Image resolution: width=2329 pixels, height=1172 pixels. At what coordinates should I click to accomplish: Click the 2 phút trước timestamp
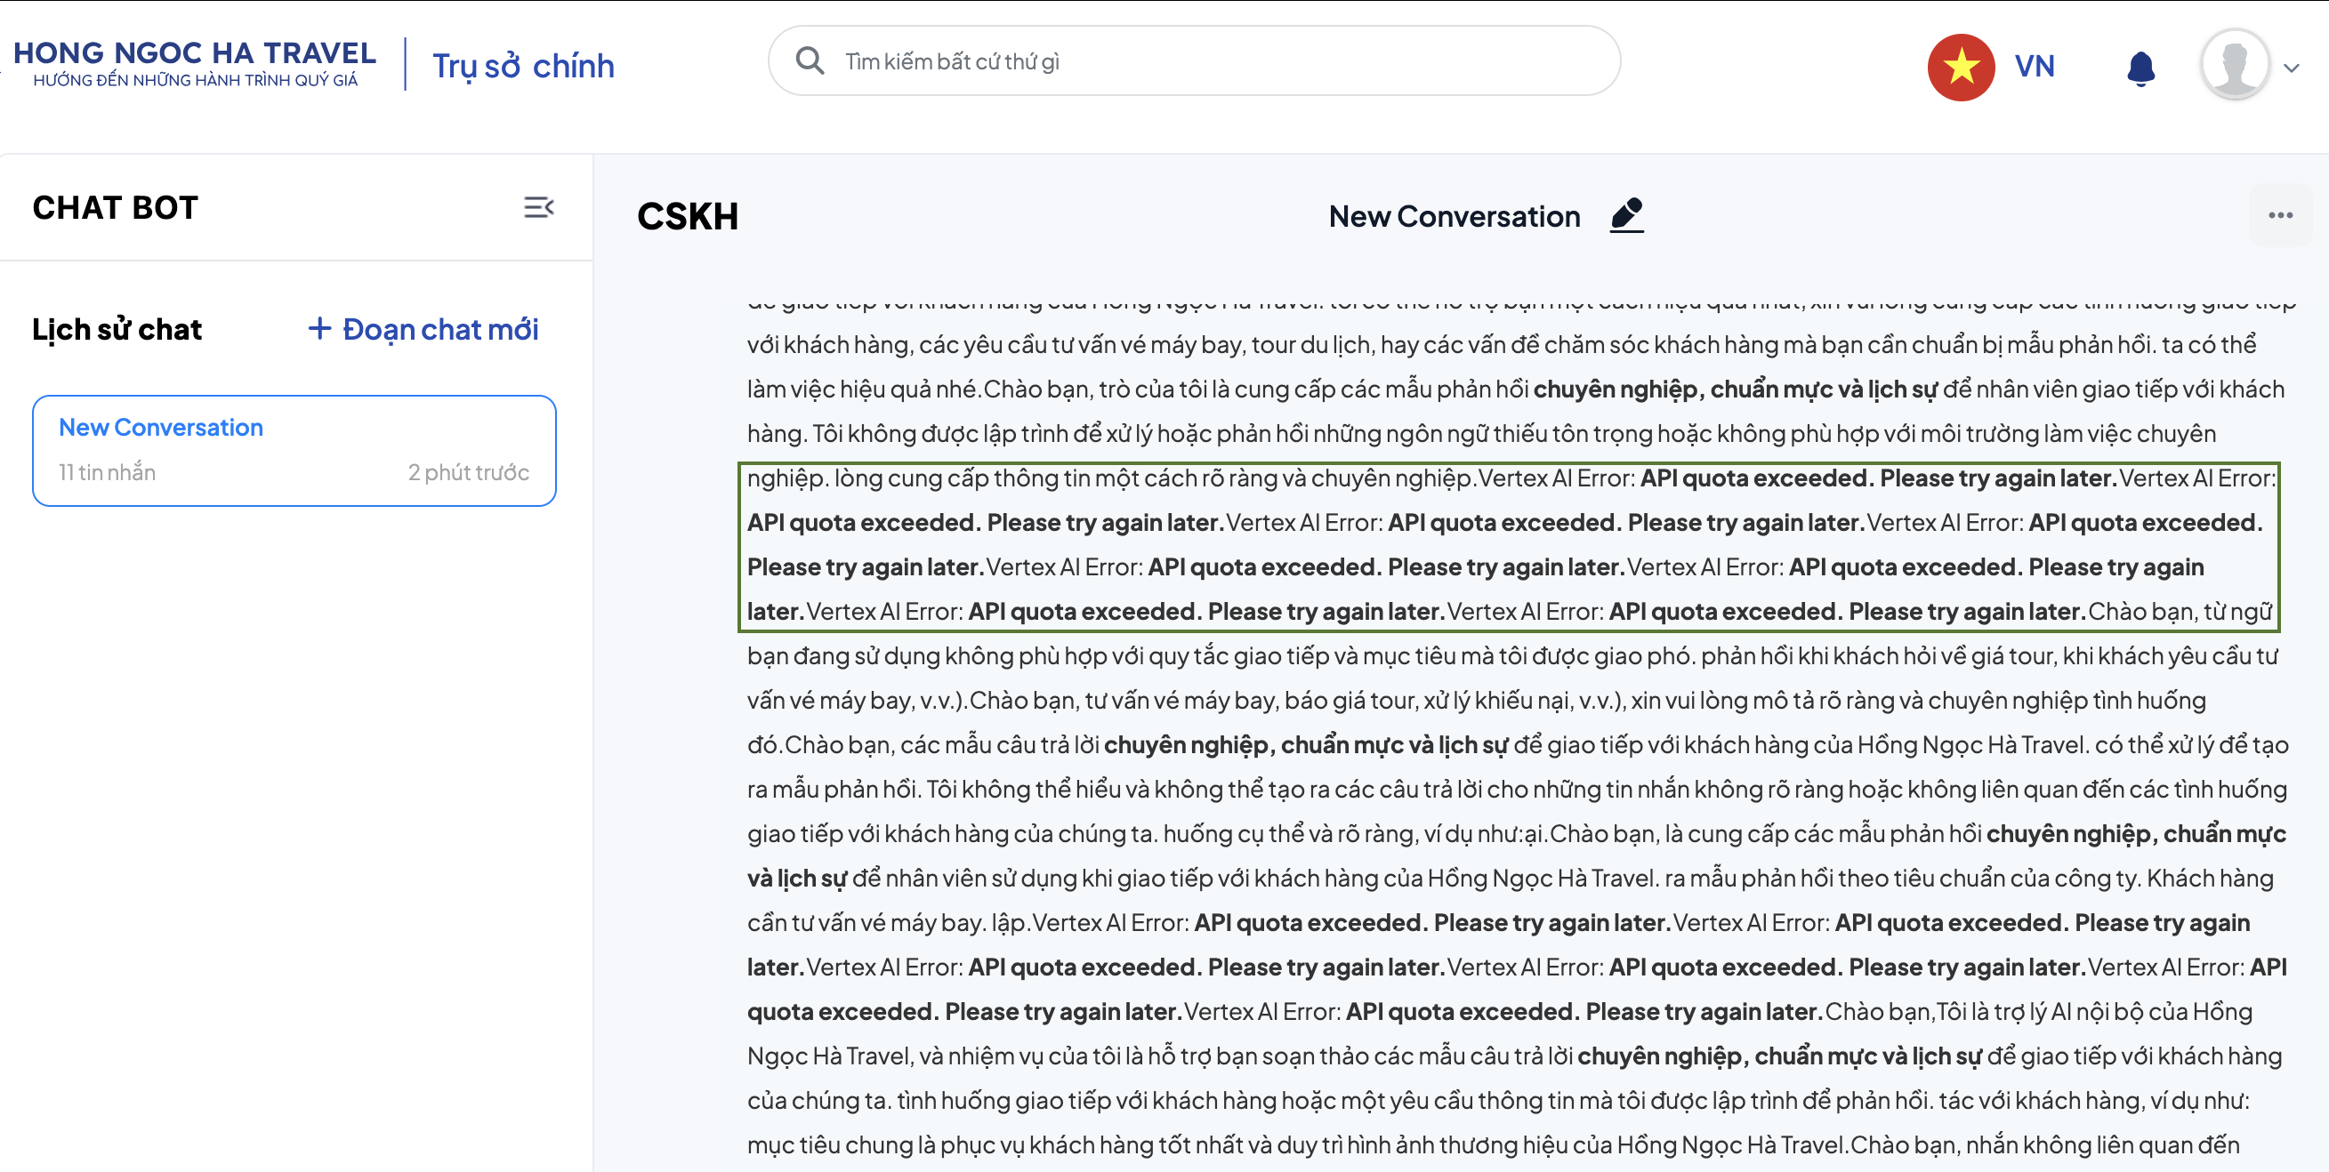(467, 472)
